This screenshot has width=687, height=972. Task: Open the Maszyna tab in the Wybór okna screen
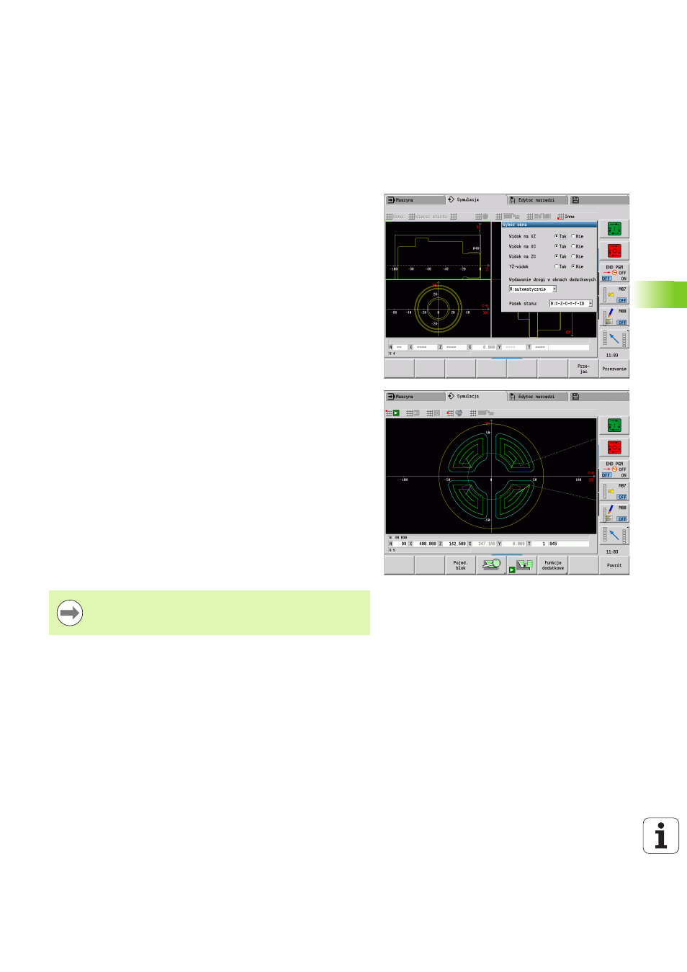click(x=415, y=200)
